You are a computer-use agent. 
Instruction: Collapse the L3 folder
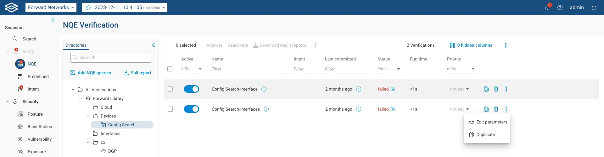88,142
